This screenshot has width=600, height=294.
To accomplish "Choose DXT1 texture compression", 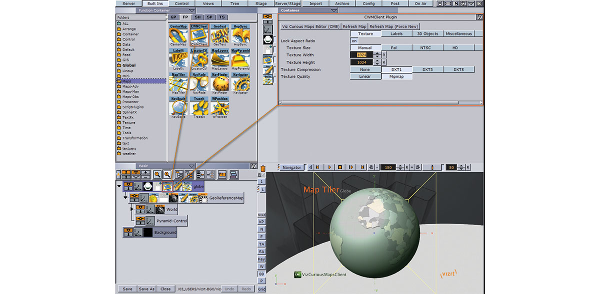I will (x=396, y=70).
